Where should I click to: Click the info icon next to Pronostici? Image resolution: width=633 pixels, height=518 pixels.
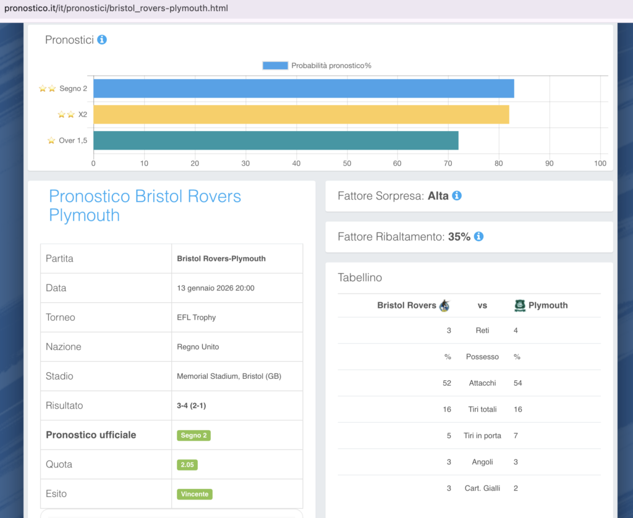click(102, 40)
